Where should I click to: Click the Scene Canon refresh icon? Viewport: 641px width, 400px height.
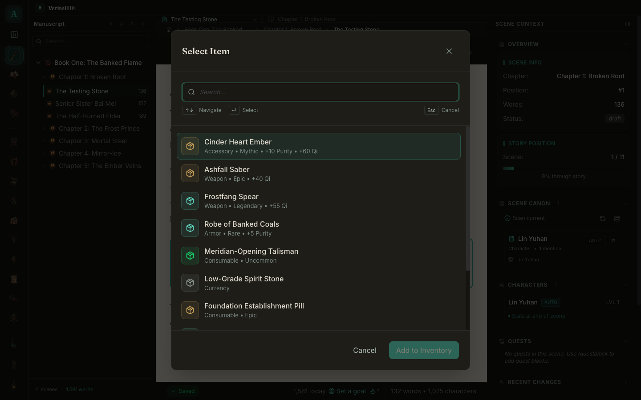click(603, 219)
